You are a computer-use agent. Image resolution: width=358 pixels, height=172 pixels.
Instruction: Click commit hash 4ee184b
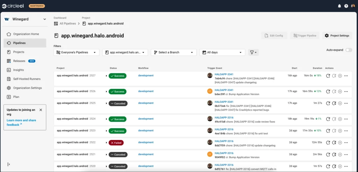click(220, 134)
